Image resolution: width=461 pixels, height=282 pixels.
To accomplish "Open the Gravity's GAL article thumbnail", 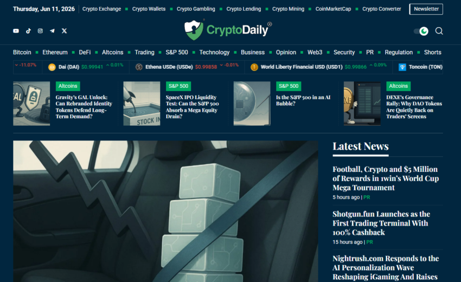I will coord(31,104).
